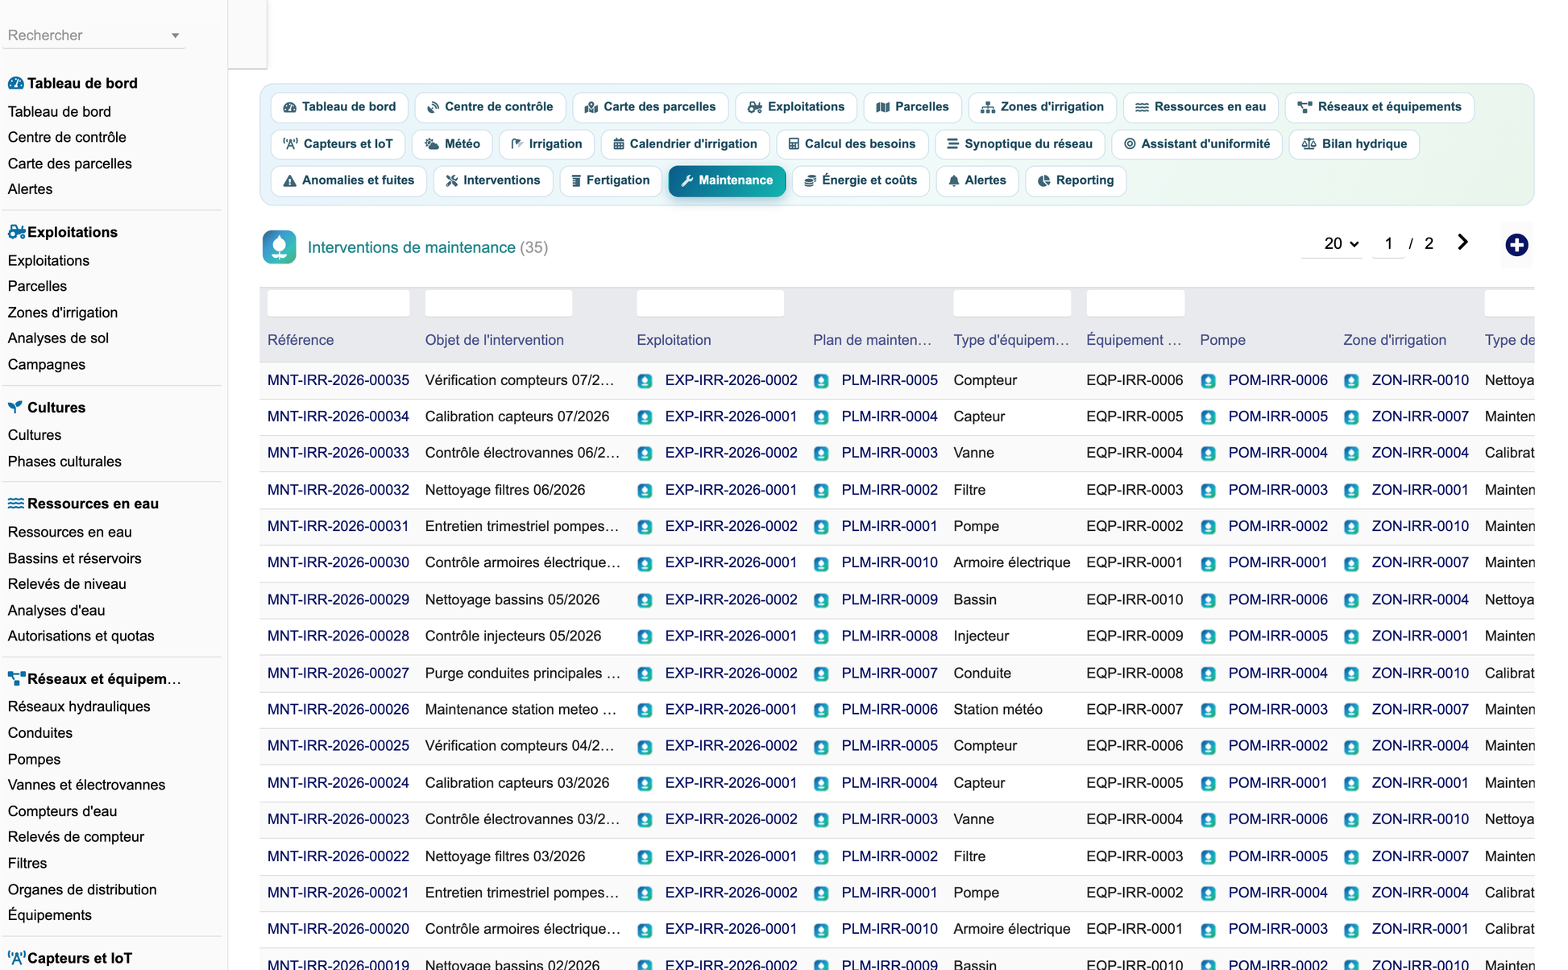Go to next page arrow
This screenshot has width=1568, height=970.
pyautogui.click(x=1462, y=242)
